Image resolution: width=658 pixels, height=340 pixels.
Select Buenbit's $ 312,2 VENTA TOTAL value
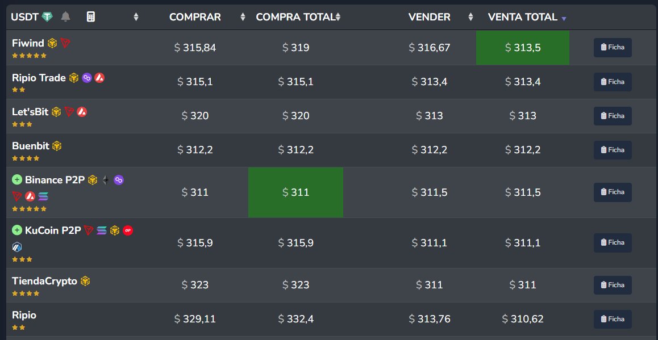(x=522, y=150)
